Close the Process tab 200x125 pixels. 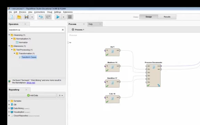click(84, 24)
